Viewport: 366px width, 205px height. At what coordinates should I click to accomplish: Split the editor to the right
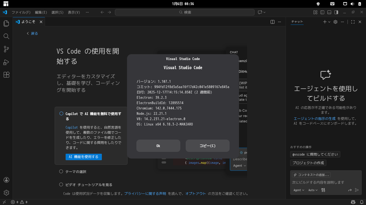point(272,22)
